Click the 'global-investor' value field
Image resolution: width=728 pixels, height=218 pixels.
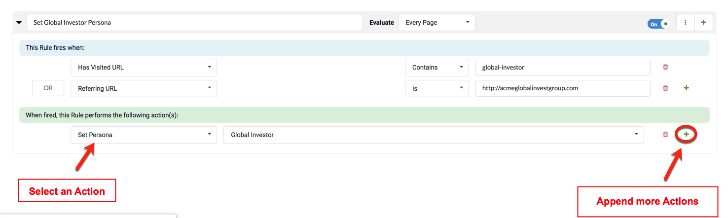click(x=562, y=68)
